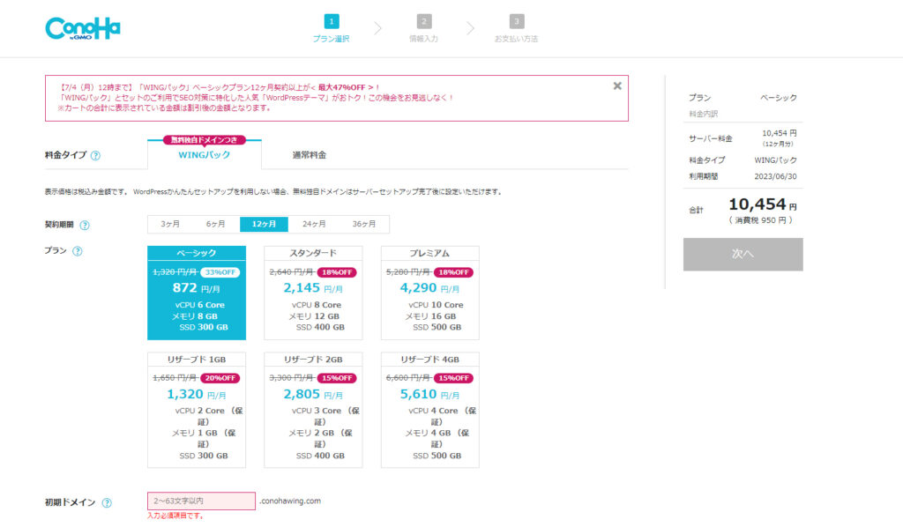Click the 15%OFF badge on リザーブド 4GB
This screenshot has width=903, height=527.
[454, 378]
